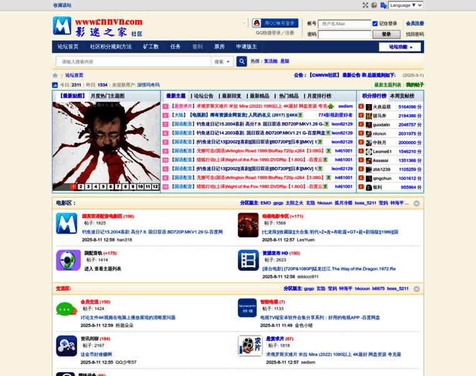Open the 资源发布 HD film icon
This screenshot has height=376, width=476.
(248, 260)
